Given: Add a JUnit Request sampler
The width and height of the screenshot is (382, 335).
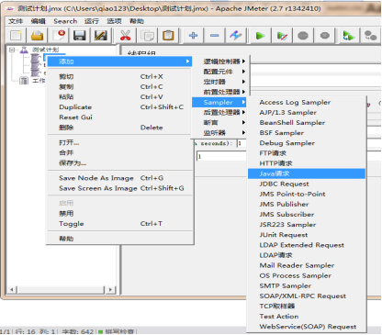Looking at the screenshot, I should pos(307,235).
